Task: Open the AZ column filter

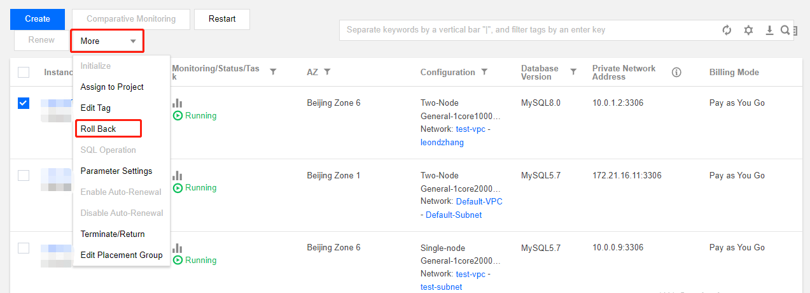Action: (328, 73)
